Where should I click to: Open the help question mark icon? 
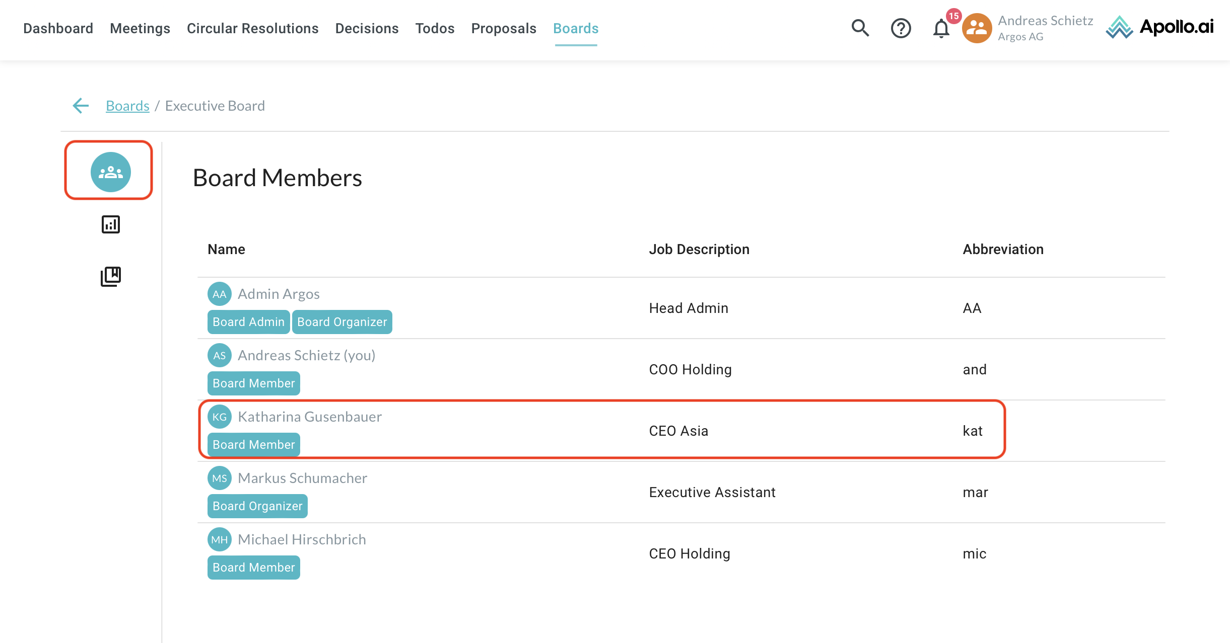click(x=901, y=28)
